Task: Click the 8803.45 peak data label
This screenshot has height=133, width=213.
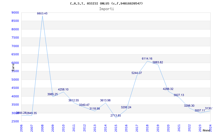Action: [42, 13]
